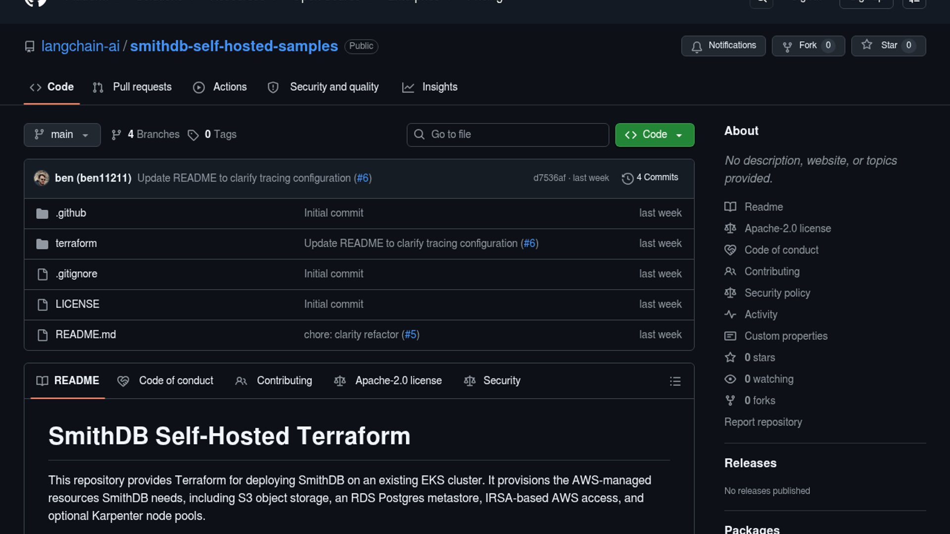Open the langchain-ai organization link
Screen dimensions: 950x534
click(80, 46)
